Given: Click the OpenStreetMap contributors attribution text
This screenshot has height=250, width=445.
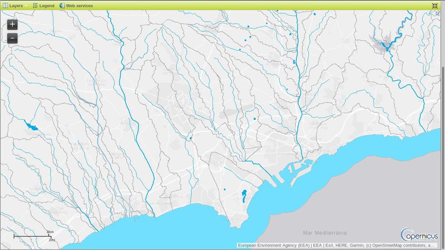Looking at the screenshot, I should [399, 245].
